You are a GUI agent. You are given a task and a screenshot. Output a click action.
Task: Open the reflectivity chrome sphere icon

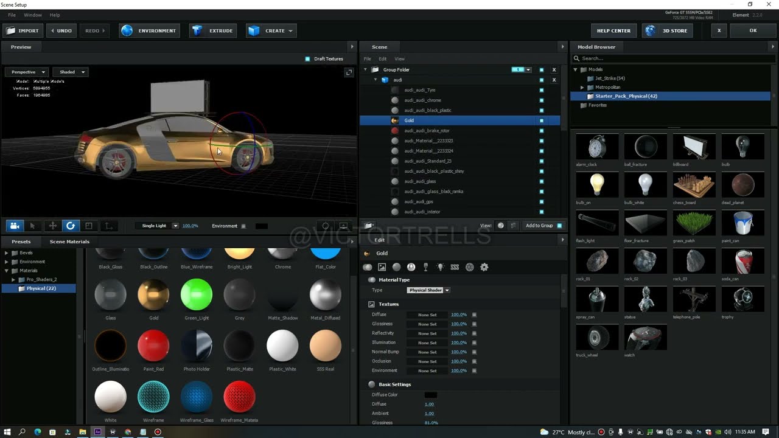click(x=411, y=267)
